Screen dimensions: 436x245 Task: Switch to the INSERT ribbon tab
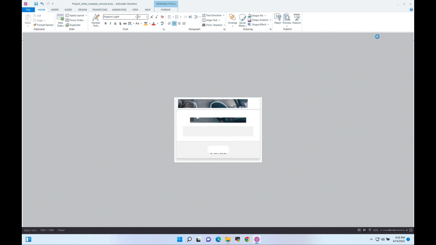point(55,10)
